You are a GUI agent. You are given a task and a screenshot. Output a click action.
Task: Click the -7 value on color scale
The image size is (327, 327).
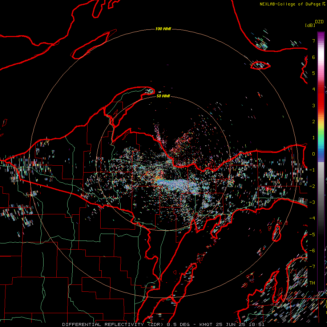[312, 267]
